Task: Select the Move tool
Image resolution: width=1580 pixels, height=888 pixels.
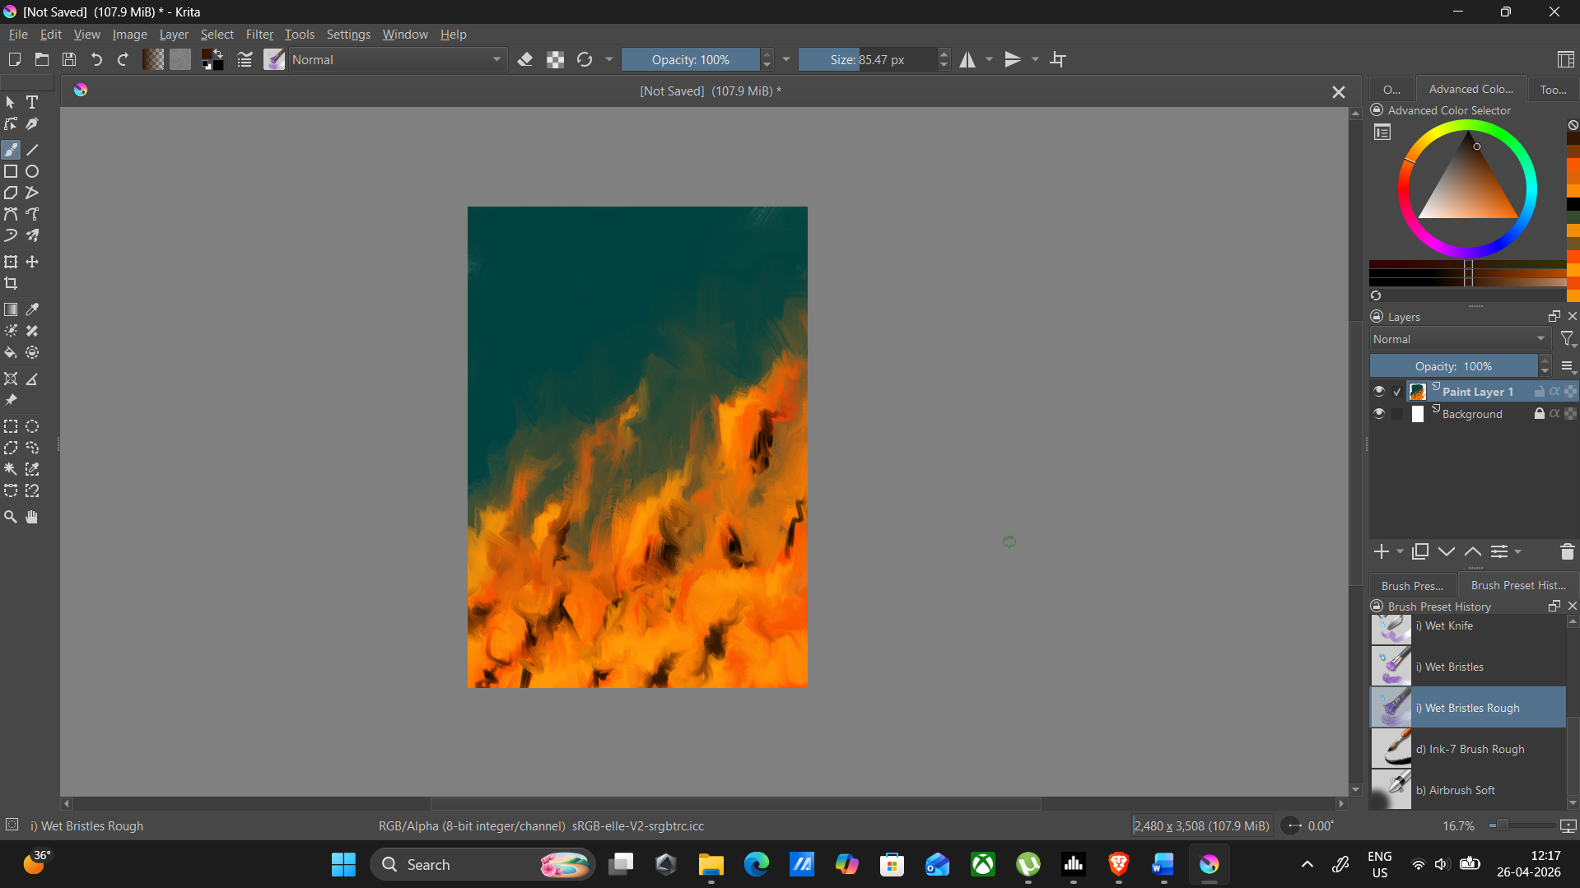Action: [x=32, y=262]
